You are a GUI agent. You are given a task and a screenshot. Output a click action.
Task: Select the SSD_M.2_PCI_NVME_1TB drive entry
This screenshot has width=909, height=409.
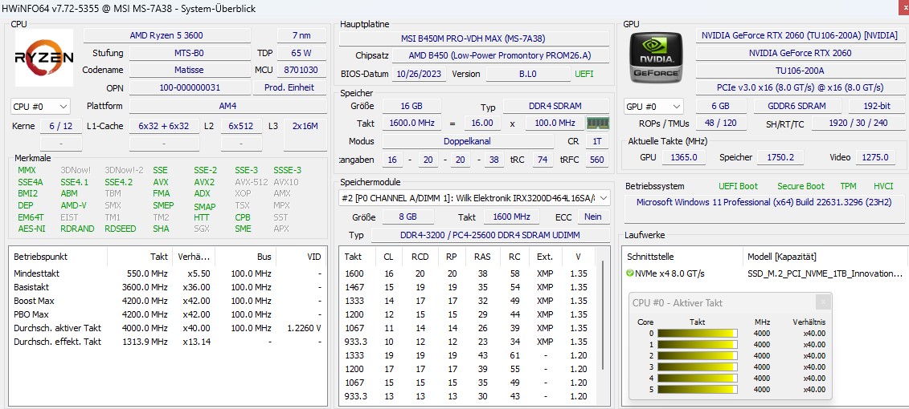(x=825, y=273)
